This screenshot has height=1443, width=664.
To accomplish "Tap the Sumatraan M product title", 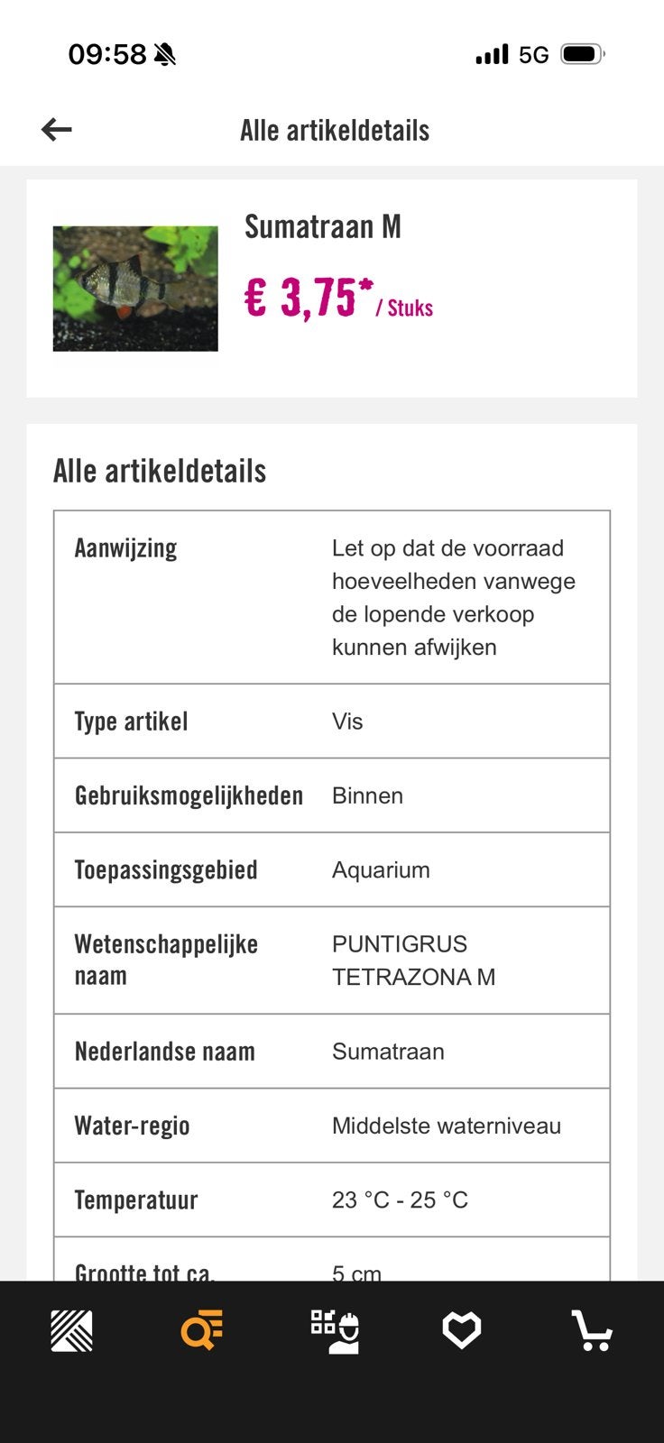I will [323, 226].
